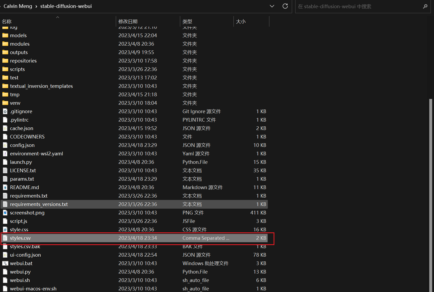434x292 pixels.
Task: Click the README.md markdown file icon
Action: pyautogui.click(x=5, y=187)
